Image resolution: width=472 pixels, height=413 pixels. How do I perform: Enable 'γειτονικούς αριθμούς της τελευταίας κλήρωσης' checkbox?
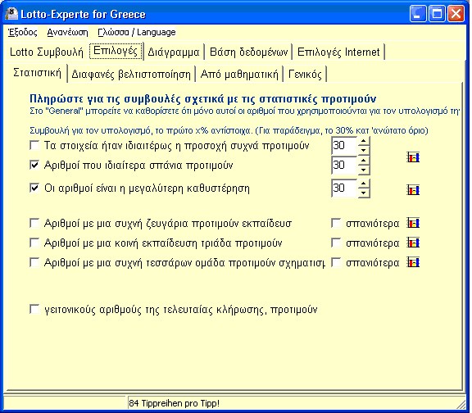[x=34, y=310]
